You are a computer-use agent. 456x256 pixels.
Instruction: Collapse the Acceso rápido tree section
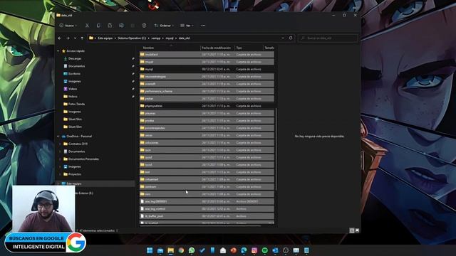(58, 50)
